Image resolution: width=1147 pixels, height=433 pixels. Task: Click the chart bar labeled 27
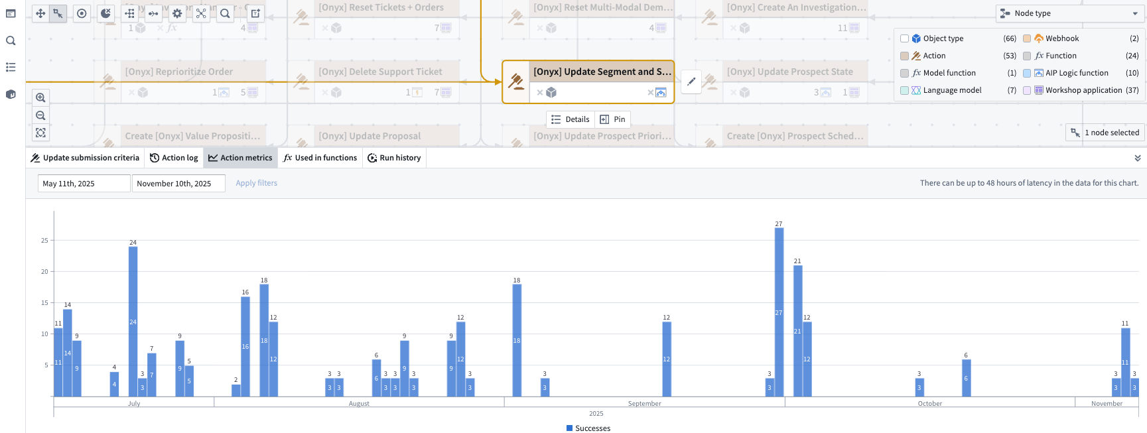[x=779, y=312]
